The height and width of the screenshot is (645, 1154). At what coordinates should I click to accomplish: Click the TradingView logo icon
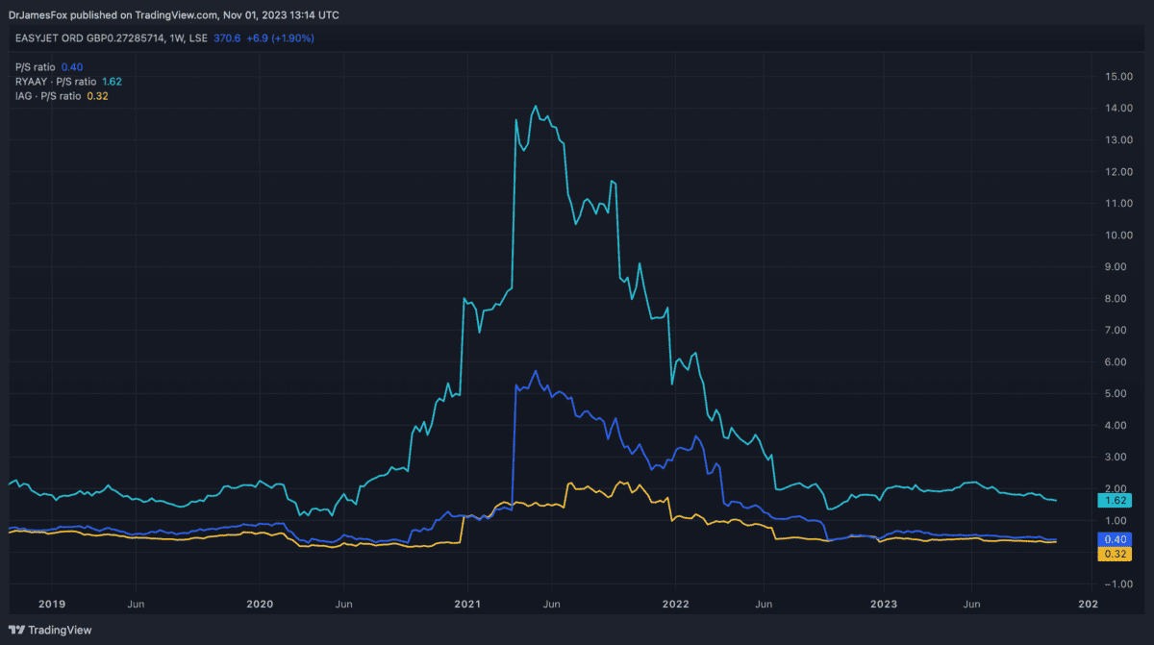coord(16,631)
